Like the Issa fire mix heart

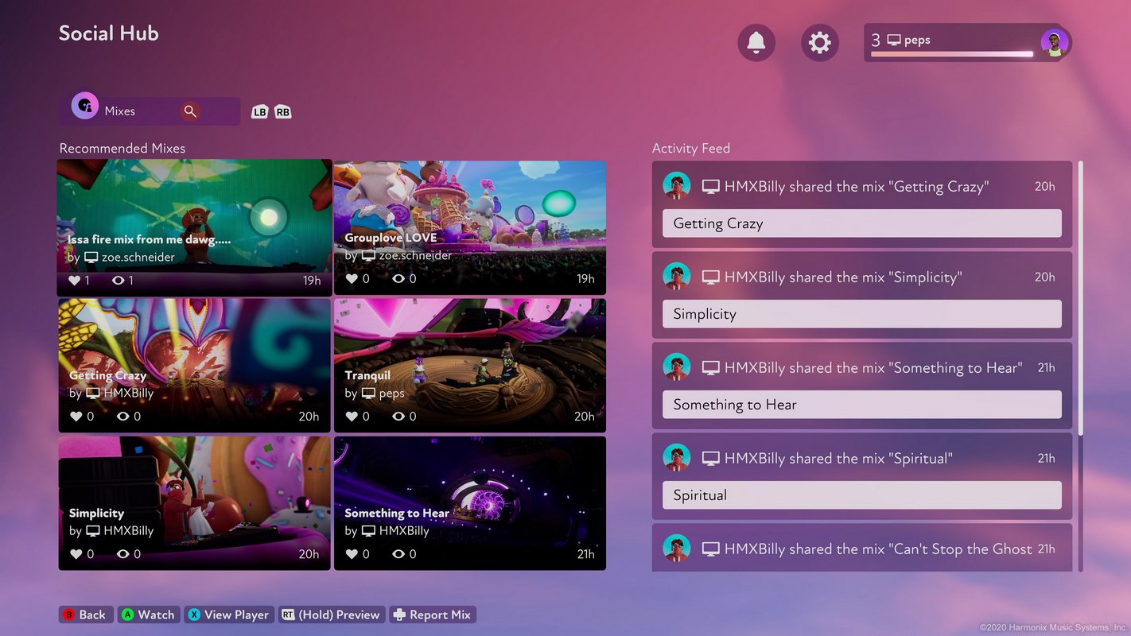click(x=74, y=281)
